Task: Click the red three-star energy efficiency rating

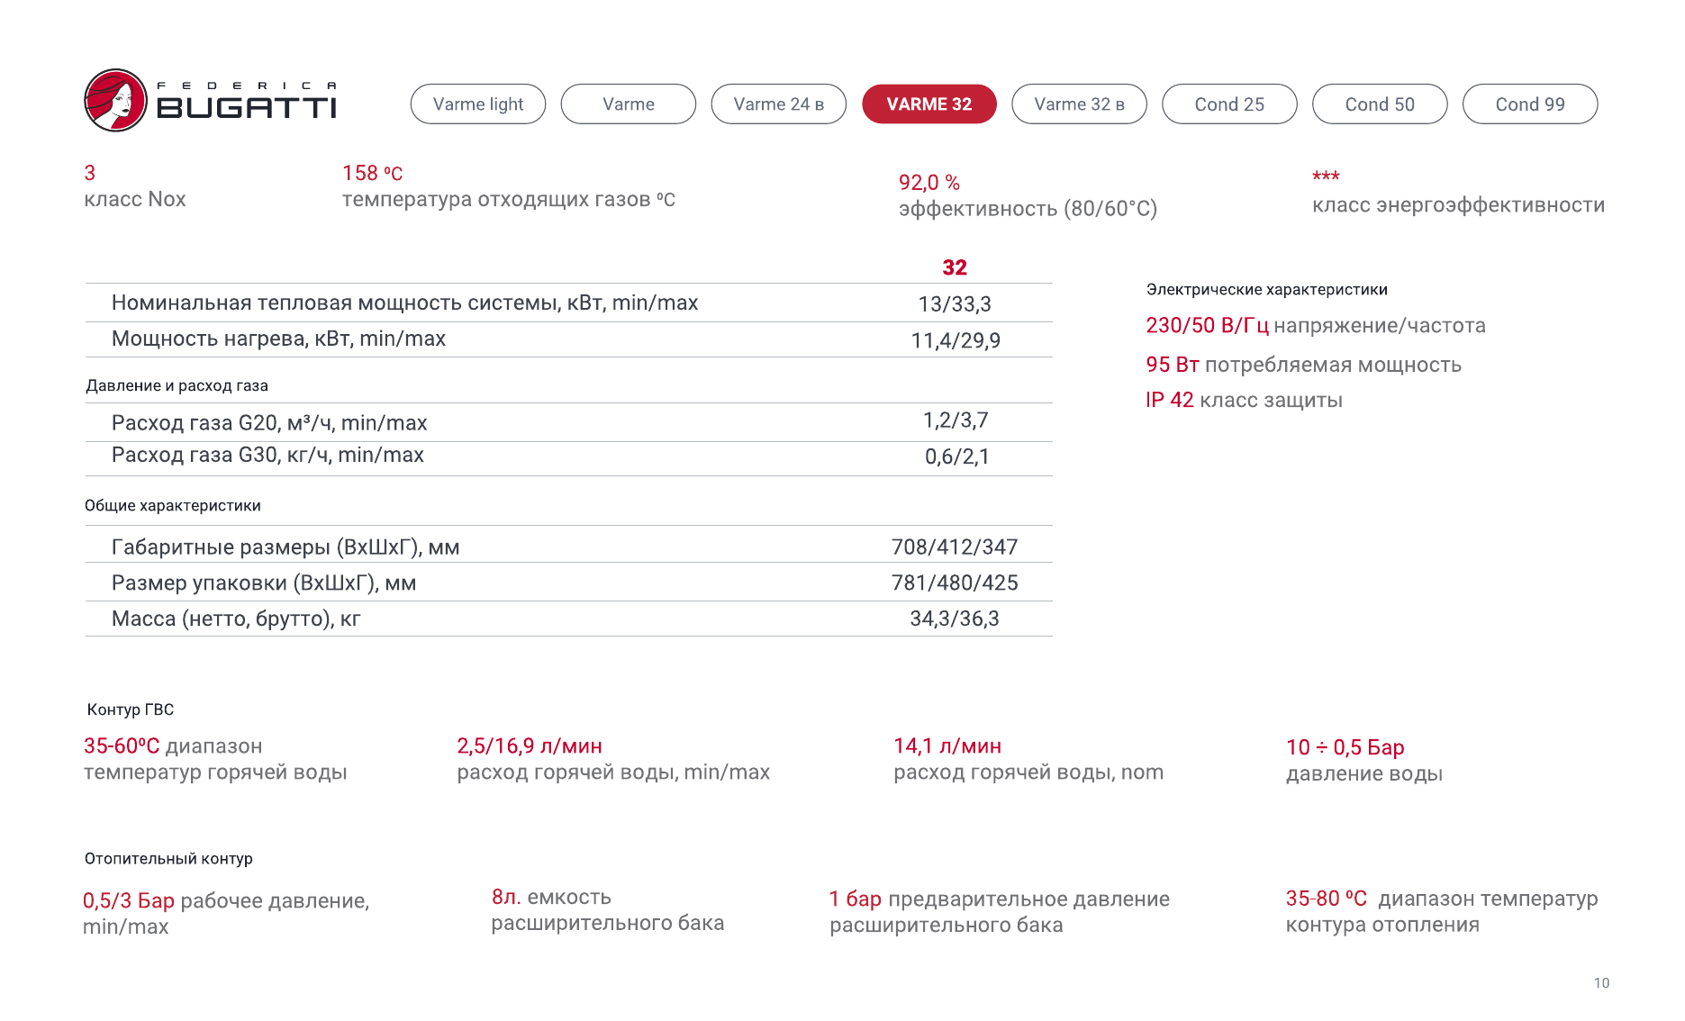Action: 1326,176
